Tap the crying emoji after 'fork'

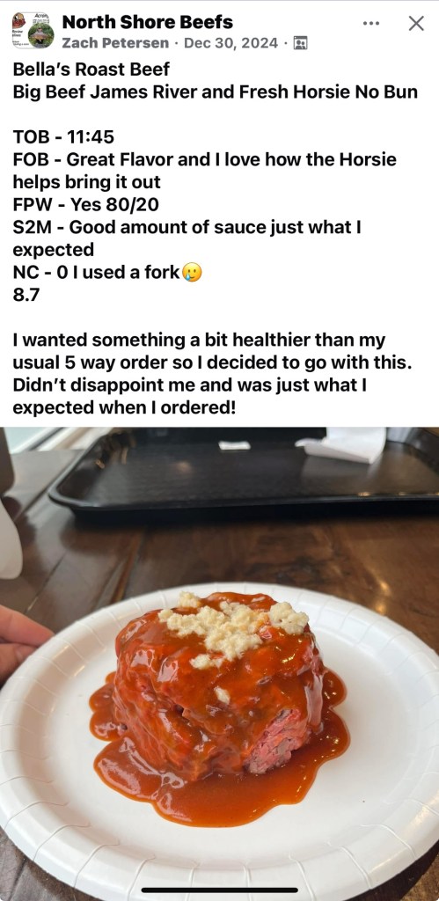point(192,273)
